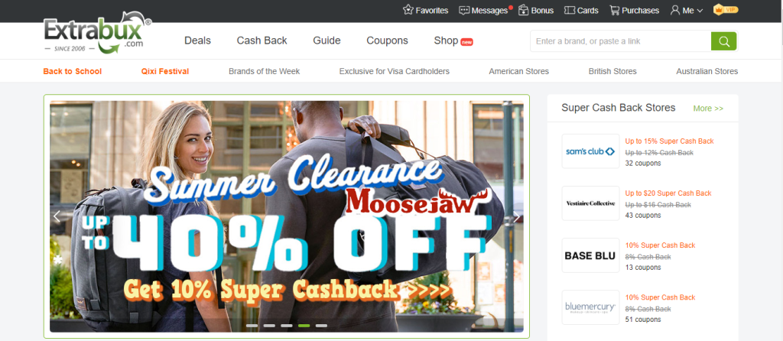This screenshot has height=341, width=783.
Task: Show next banner slide arrow
Action: coord(516,216)
